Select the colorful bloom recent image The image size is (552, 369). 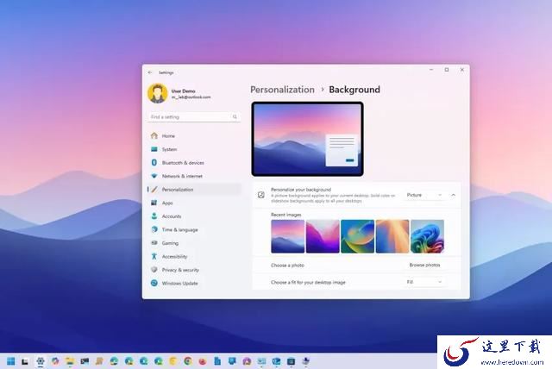click(x=427, y=236)
